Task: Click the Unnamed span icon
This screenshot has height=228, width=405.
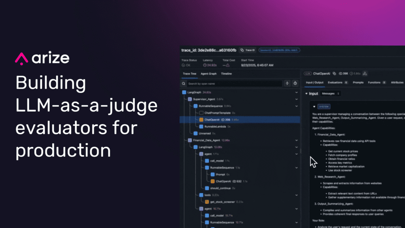Action: 195,133
